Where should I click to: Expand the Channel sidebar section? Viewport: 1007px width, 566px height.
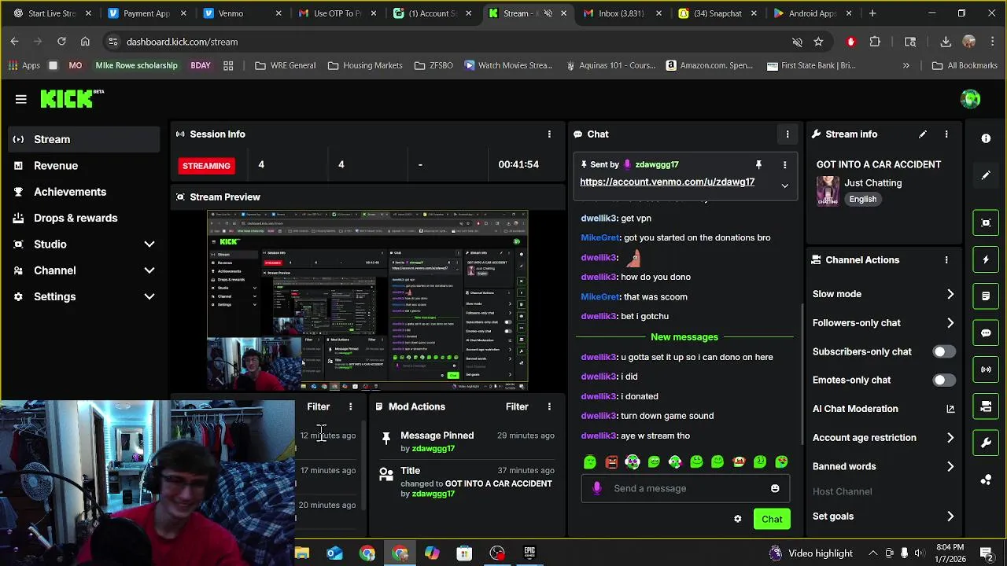pos(149,270)
